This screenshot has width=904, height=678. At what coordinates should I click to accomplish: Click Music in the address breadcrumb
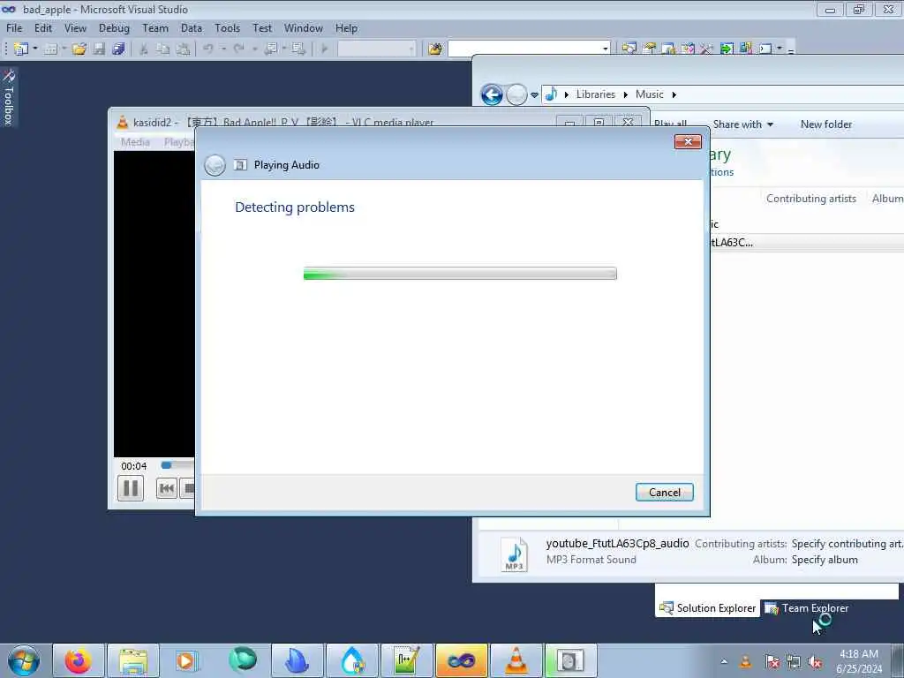[x=649, y=94]
